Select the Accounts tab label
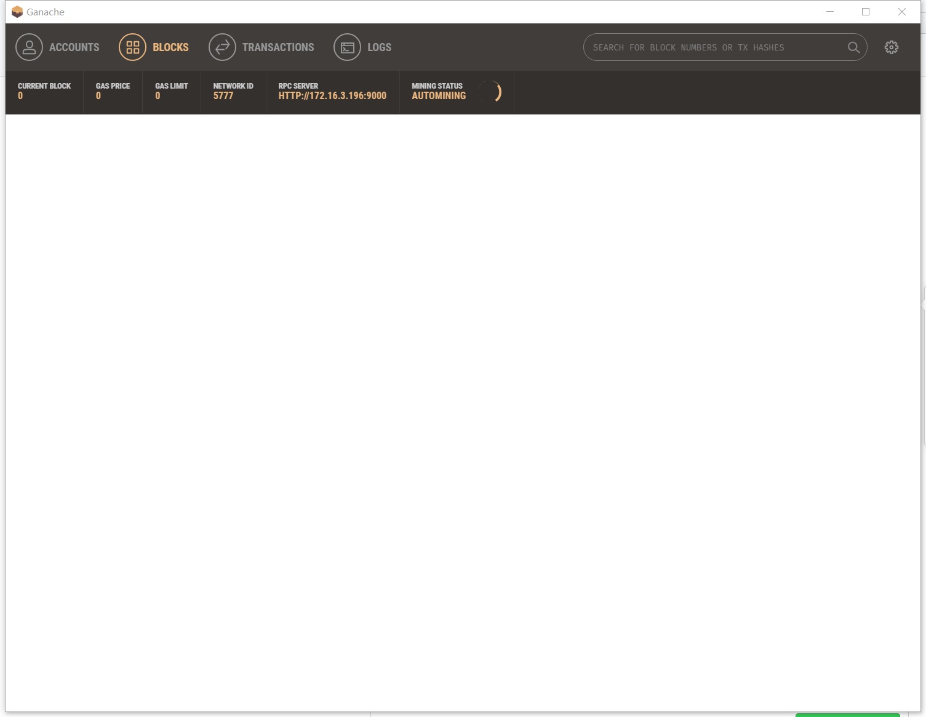 (x=74, y=47)
